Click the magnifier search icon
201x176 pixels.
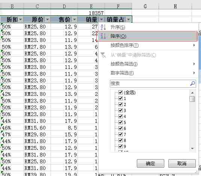(x=192, y=84)
